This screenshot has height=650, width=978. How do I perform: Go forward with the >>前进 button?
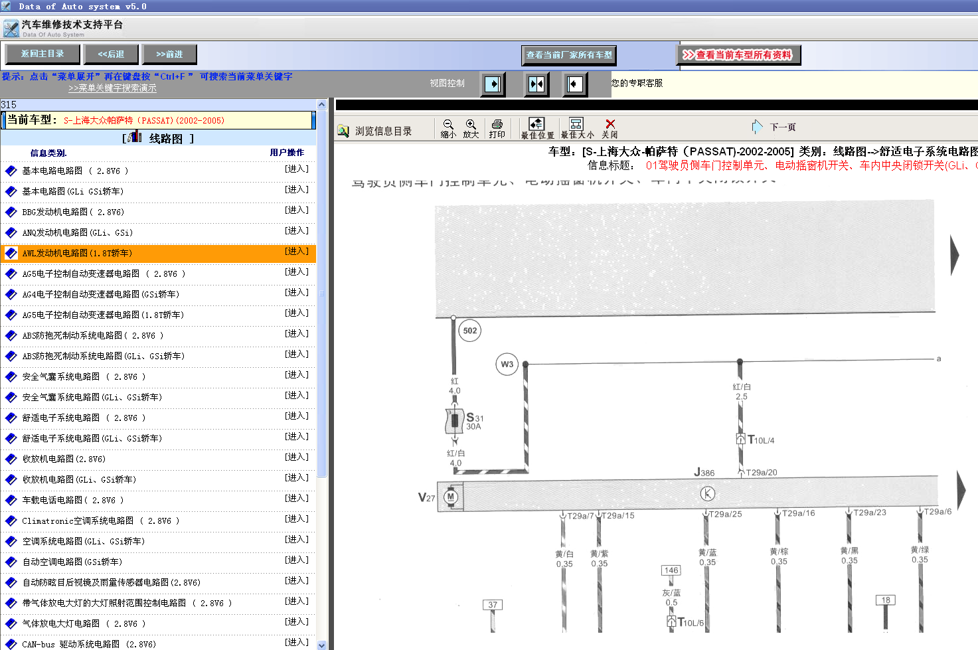click(x=169, y=54)
